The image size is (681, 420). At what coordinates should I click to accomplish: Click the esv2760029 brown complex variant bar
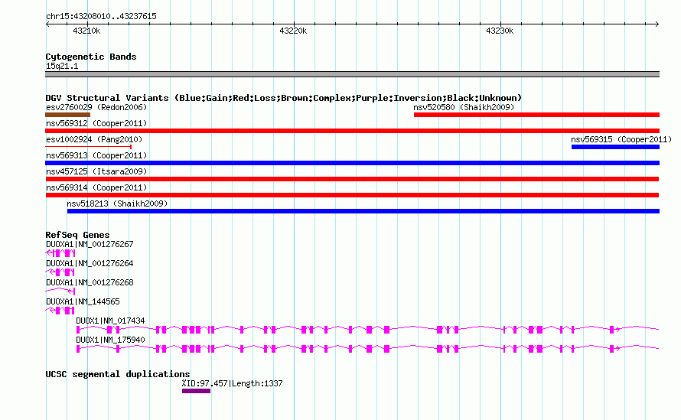pos(68,115)
